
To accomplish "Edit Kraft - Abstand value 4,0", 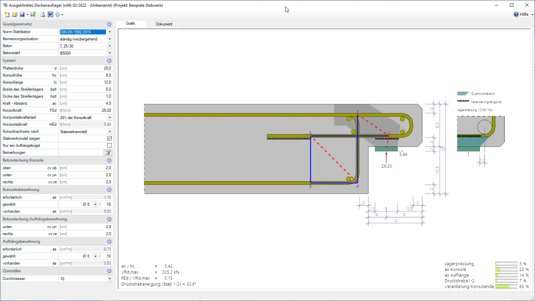I will 92,103.
